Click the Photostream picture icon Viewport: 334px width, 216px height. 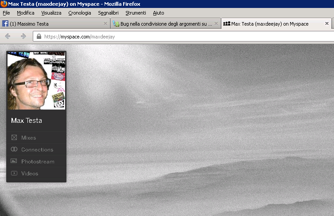point(14,161)
